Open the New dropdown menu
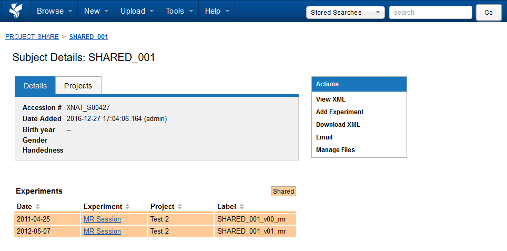 point(96,11)
